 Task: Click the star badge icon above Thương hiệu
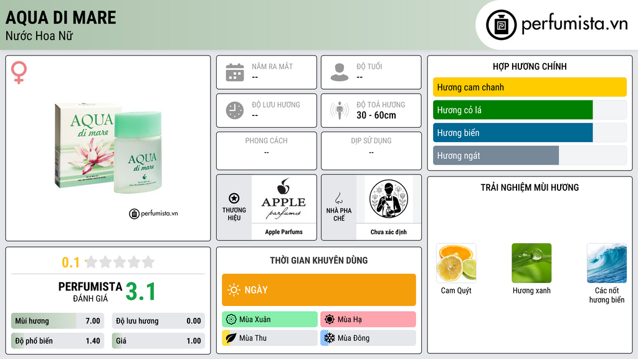click(x=234, y=198)
